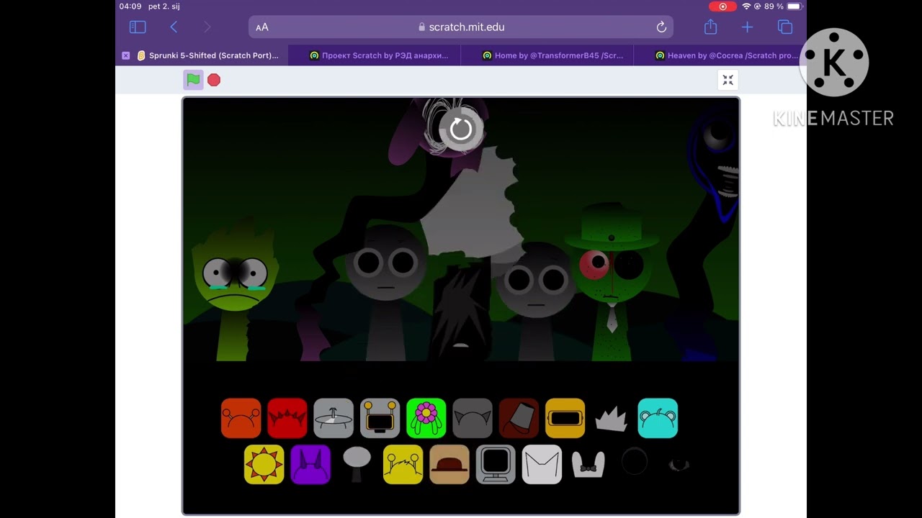Pick the gray computer monitor character icon
This screenshot has width=922, height=518.
tap(496, 464)
